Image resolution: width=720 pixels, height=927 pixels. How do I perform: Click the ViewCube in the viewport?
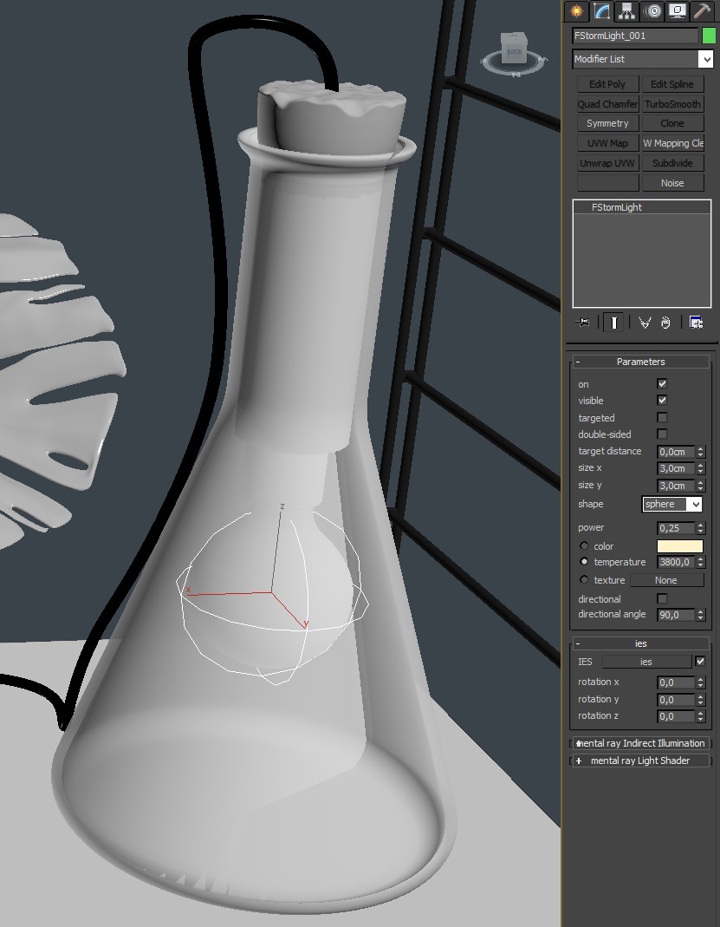515,50
